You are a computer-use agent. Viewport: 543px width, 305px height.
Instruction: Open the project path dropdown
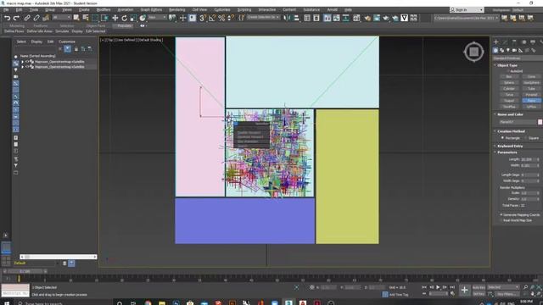pos(466,18)
